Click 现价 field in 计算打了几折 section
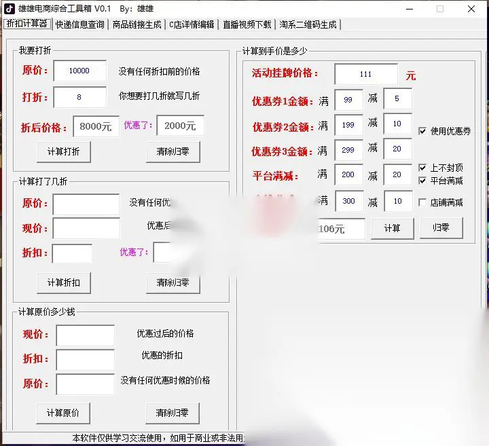Image resolution: width=489 pixels, height=446 pixels. pyautogui.click(x=86, y=229)
